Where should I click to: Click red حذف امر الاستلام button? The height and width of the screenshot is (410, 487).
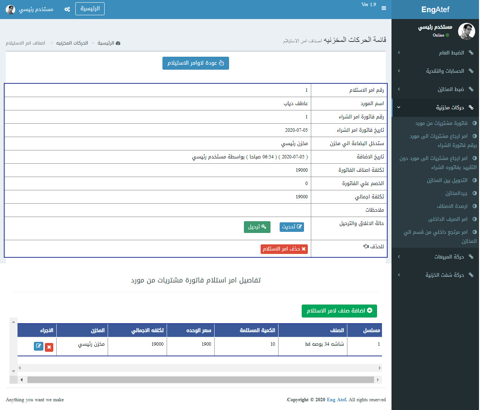click(x=284, y=249)
